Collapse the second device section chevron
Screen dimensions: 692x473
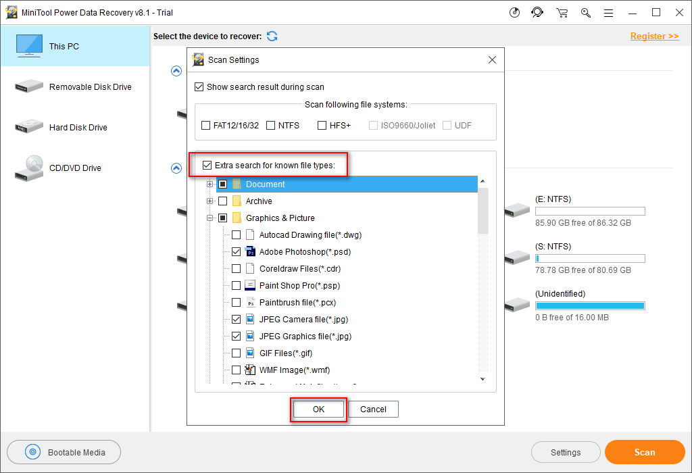pos(176,168)
